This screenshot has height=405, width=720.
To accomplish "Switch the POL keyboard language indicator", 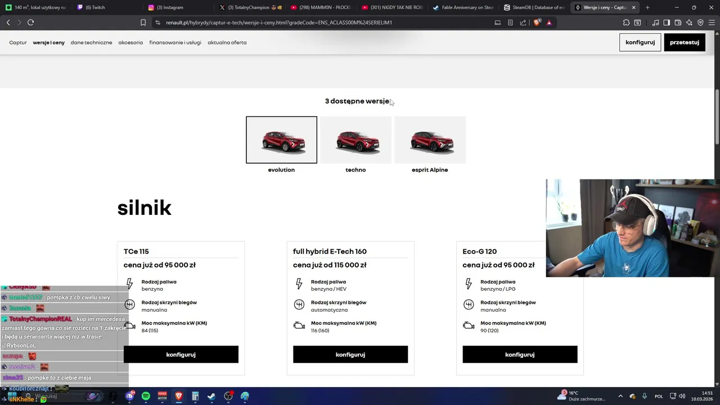I will (x=659, y=396).
